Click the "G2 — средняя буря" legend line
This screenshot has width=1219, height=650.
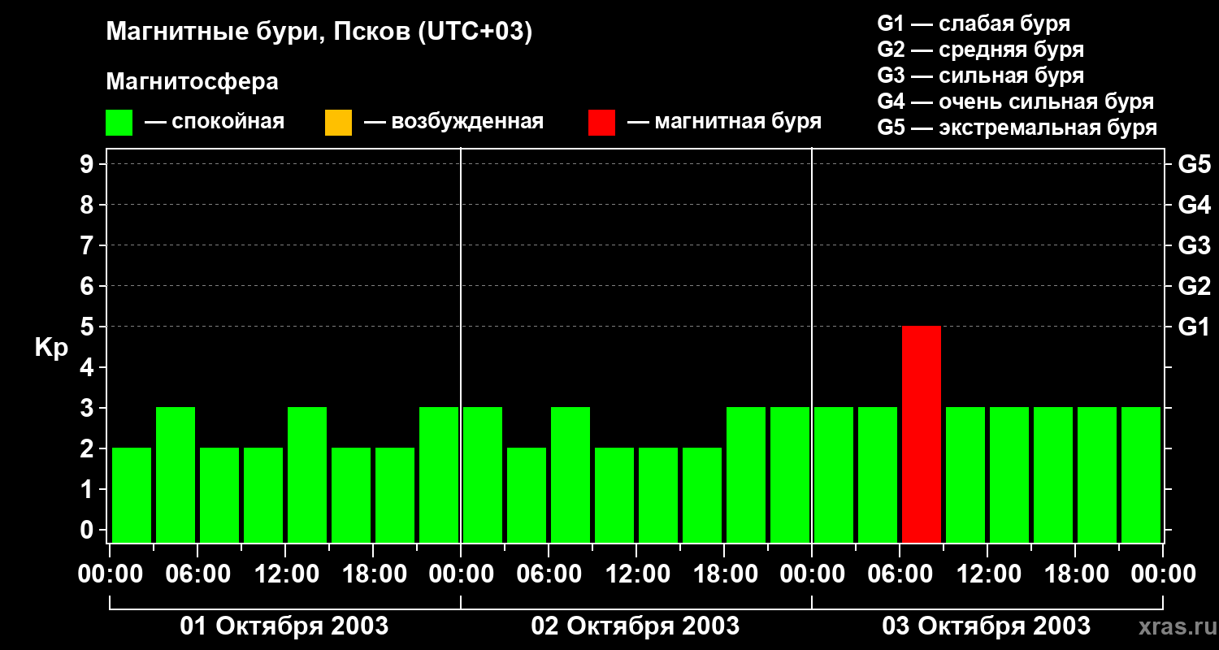point(981,50)
